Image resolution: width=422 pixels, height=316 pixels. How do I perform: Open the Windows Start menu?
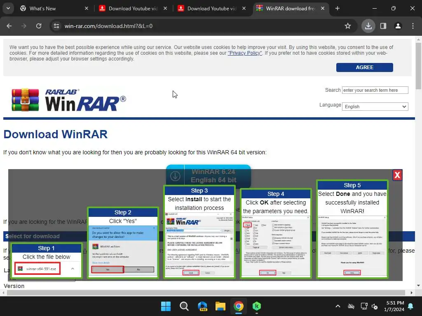coord(166,306)
